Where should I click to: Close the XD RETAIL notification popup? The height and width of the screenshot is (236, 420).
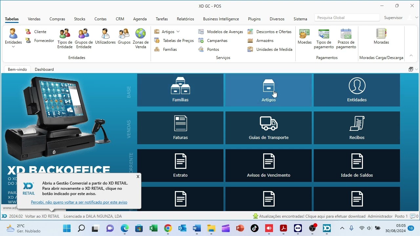[x=138, y=176]
